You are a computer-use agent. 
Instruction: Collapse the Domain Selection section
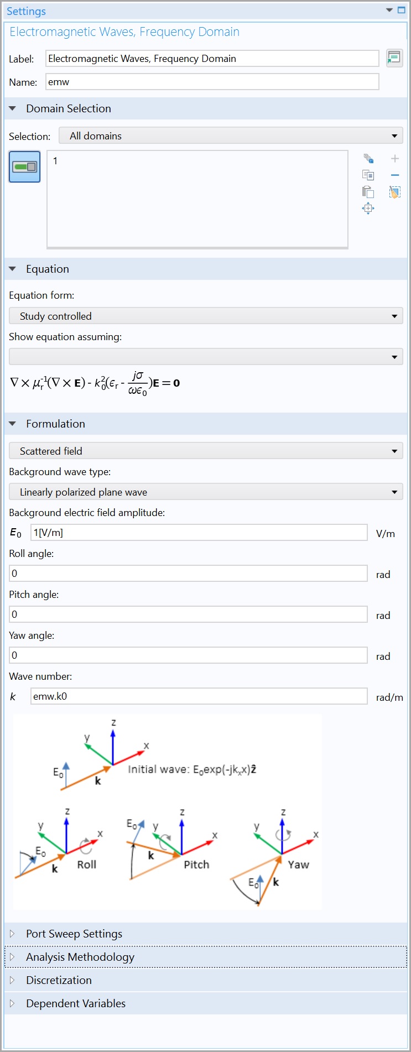click(13, 108)
